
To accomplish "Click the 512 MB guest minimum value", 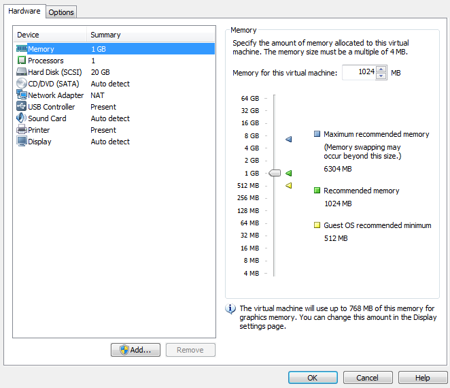I will [x=336, y=238].
